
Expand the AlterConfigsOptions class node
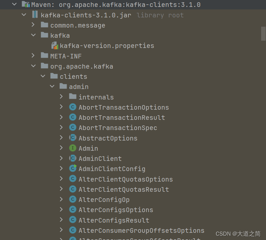61,209
